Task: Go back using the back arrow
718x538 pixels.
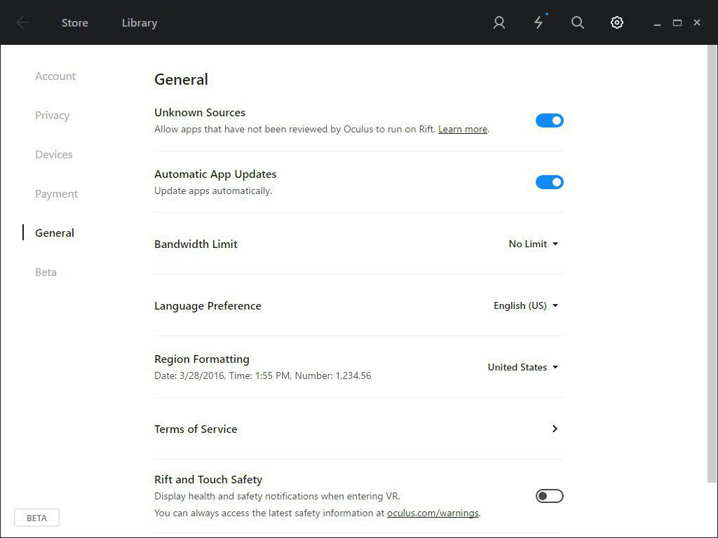Action: pyautogui.click(x=22, y=22)
